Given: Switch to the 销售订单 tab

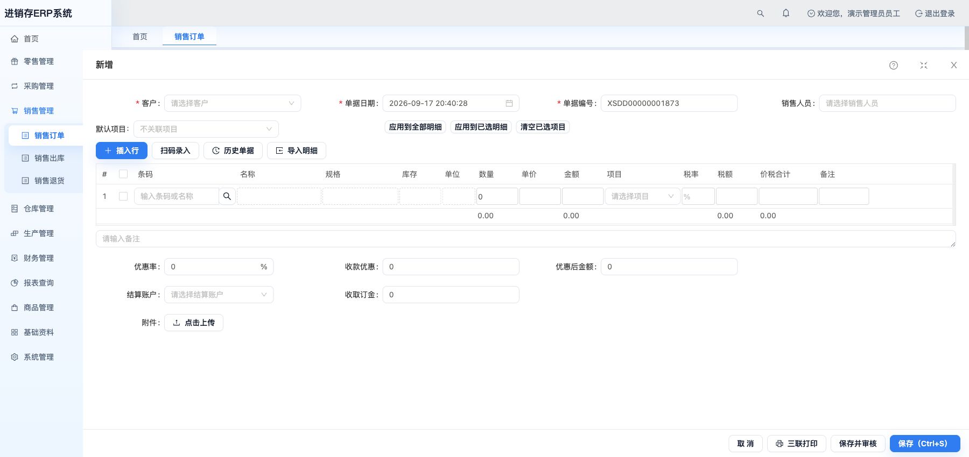Looking at the screenshot, I should (x=189, y=37).
